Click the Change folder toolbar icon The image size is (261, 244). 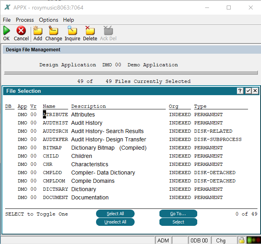click(54, 30)
